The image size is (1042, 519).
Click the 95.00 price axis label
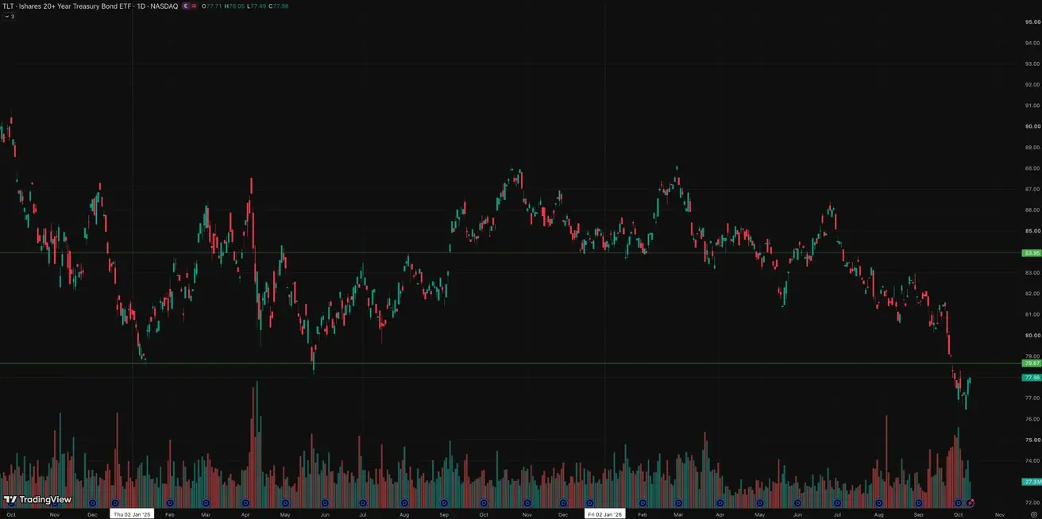1032,22
